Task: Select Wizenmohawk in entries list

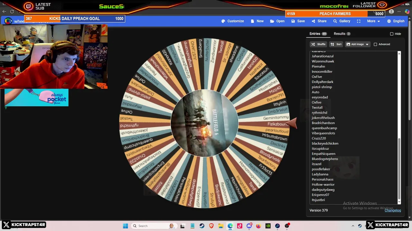Action: [323, 61]
